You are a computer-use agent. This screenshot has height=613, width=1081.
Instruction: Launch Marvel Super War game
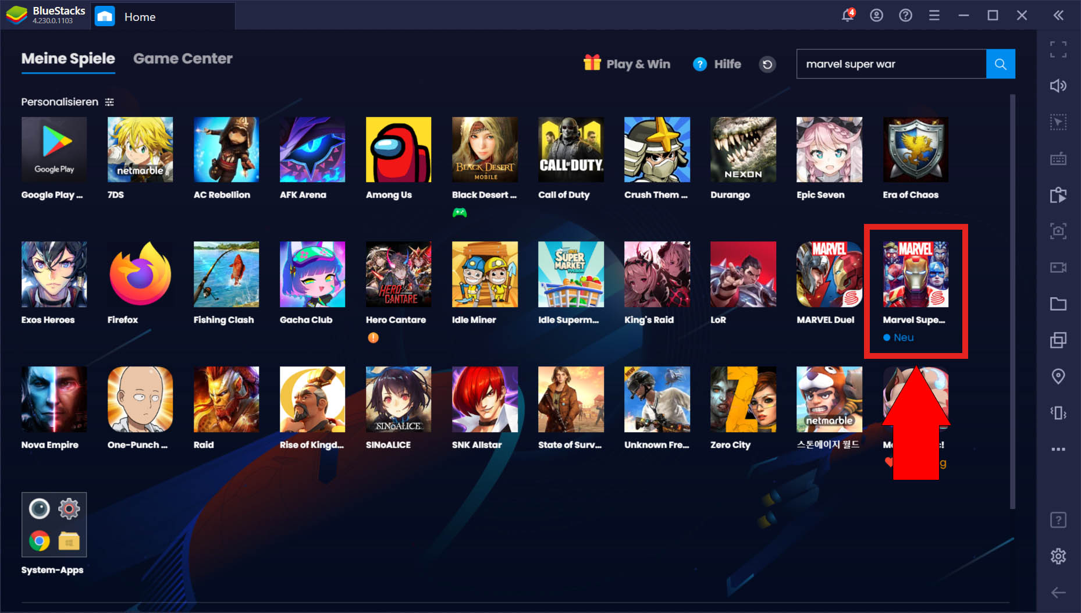[x=915, y=274]
